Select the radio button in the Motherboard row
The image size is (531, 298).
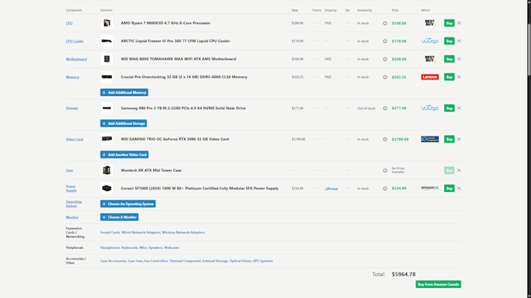coord(385,59)
